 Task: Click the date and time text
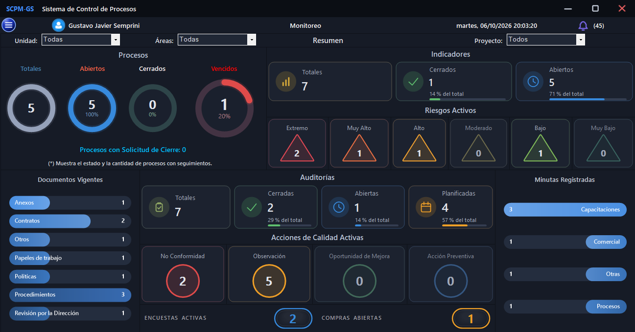(x=496, y=26)
